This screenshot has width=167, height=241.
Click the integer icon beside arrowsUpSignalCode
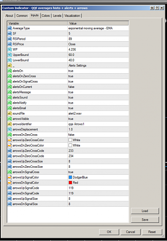[10, 188]
